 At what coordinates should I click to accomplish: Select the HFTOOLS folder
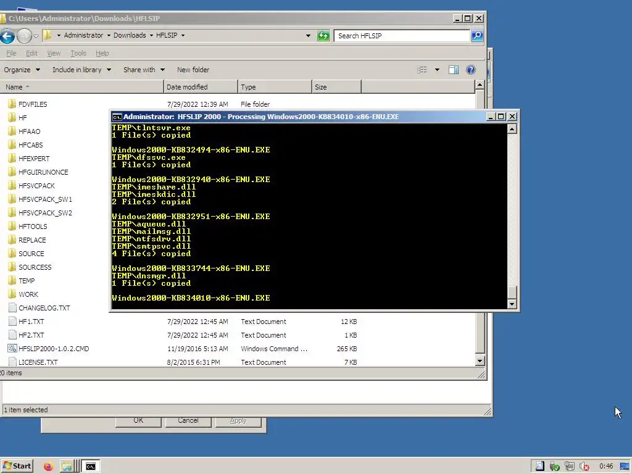pyautogui.click(x=33, y=227)
